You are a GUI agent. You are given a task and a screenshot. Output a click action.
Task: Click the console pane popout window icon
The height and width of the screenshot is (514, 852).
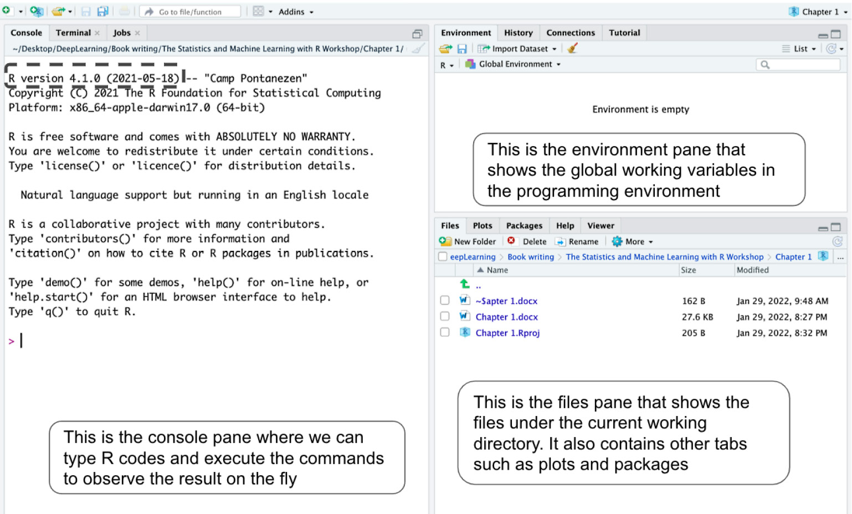(x=417, y=34)
